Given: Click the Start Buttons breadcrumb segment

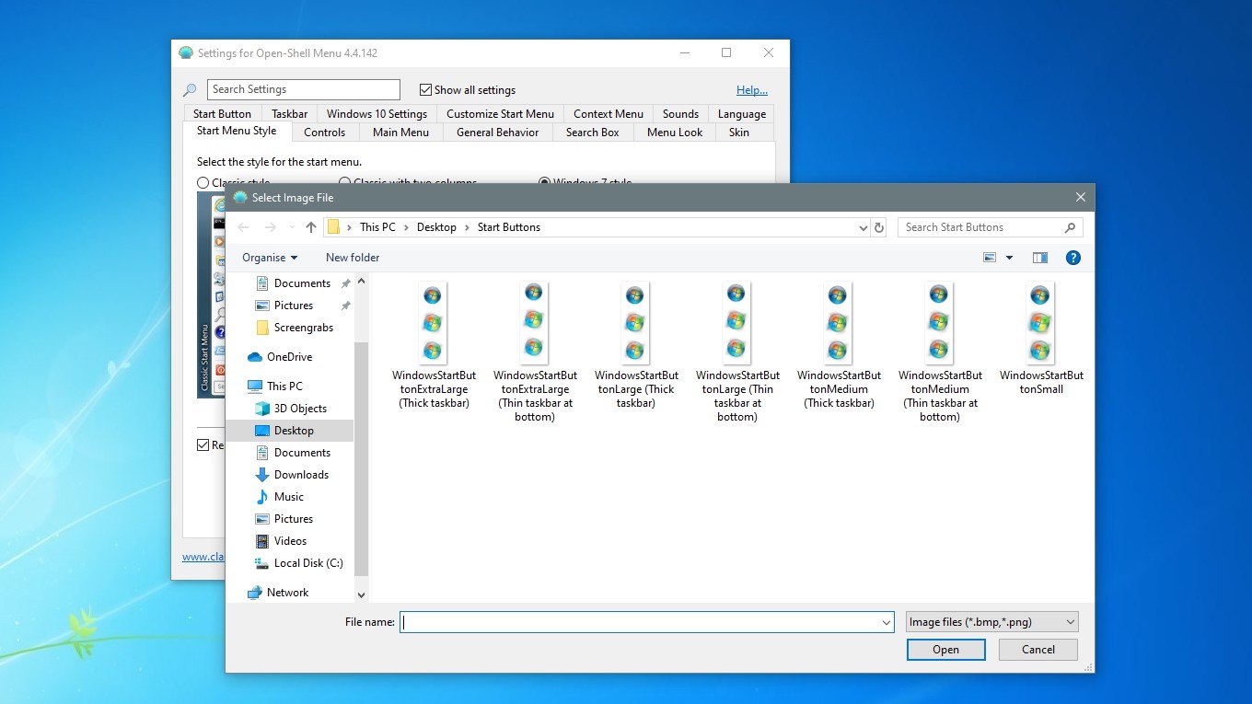Looking at the screenshot, I should [x=509, y=227].
